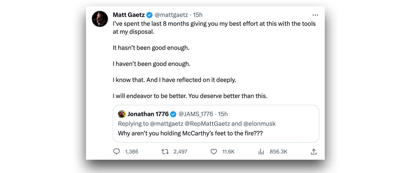Click the @mattgaetz handle in header

(x=171, y=15)
